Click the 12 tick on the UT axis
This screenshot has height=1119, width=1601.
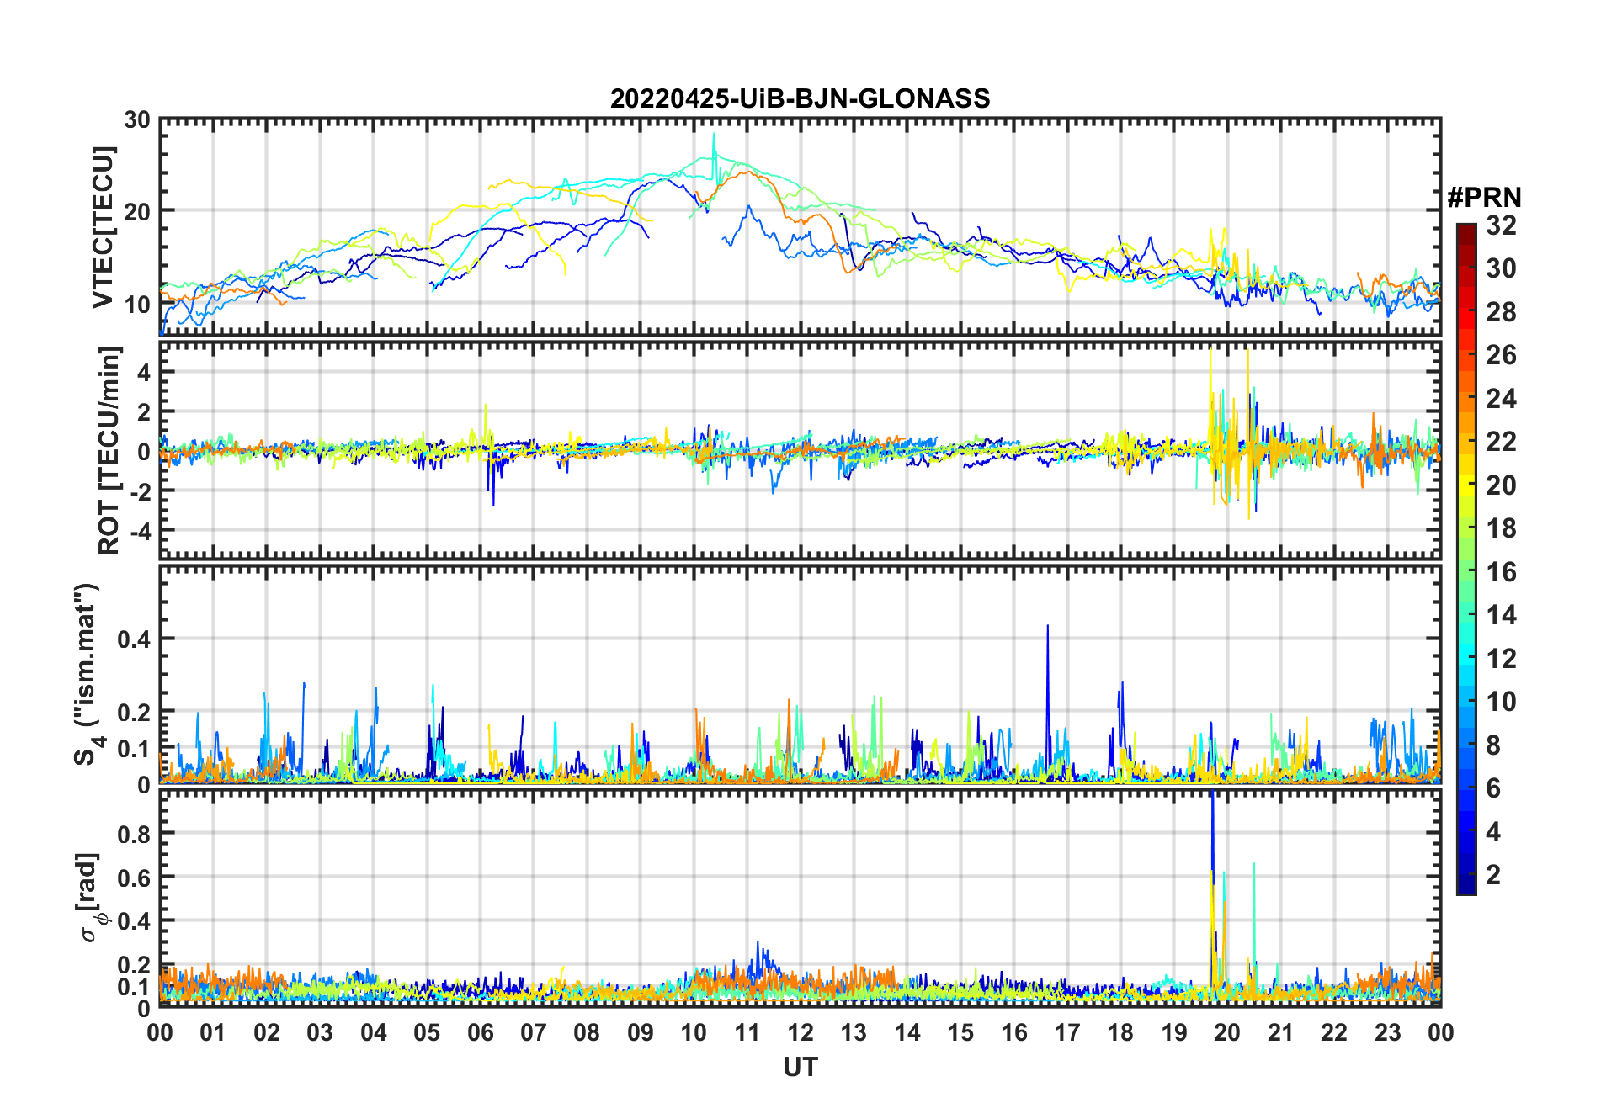tap(800, 1032)
